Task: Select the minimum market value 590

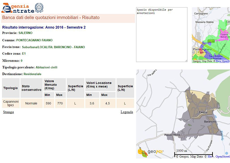Action: click(x=49, y=103)
